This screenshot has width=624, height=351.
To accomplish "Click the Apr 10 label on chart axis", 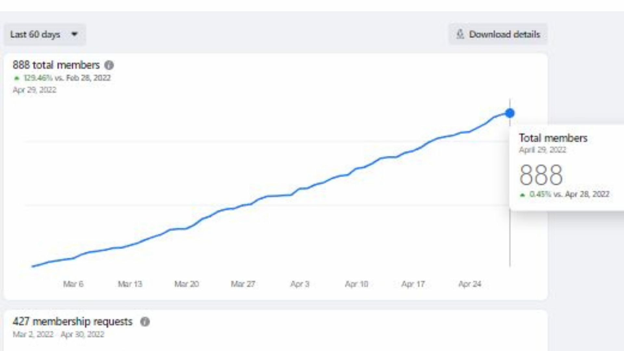I will coord(357,284).
